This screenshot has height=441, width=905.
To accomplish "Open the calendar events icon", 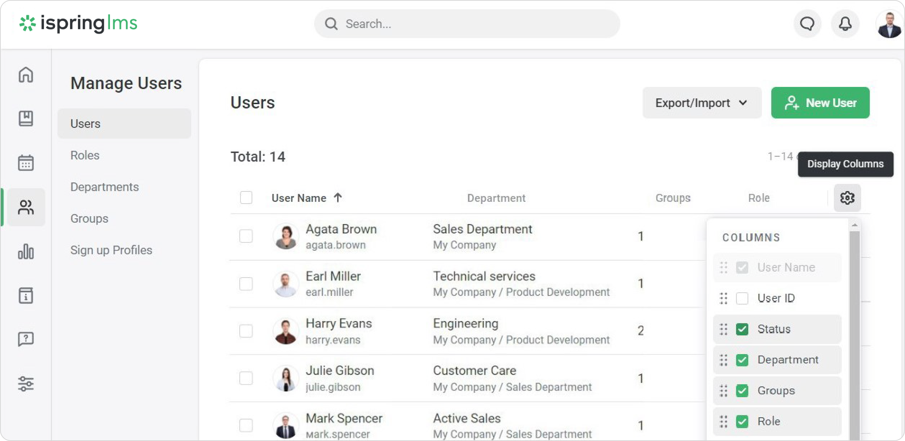I will (x=26, y=163).
